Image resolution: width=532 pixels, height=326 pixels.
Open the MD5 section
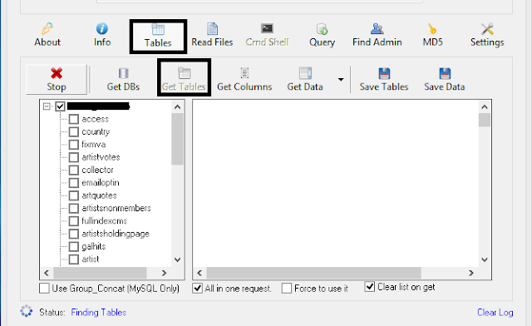click(432, 35)
